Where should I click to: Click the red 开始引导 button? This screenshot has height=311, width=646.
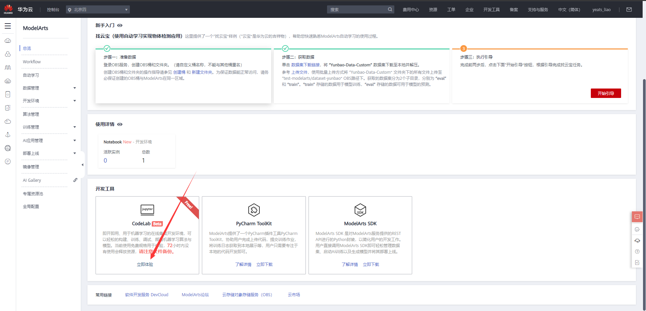coord(606,93)
